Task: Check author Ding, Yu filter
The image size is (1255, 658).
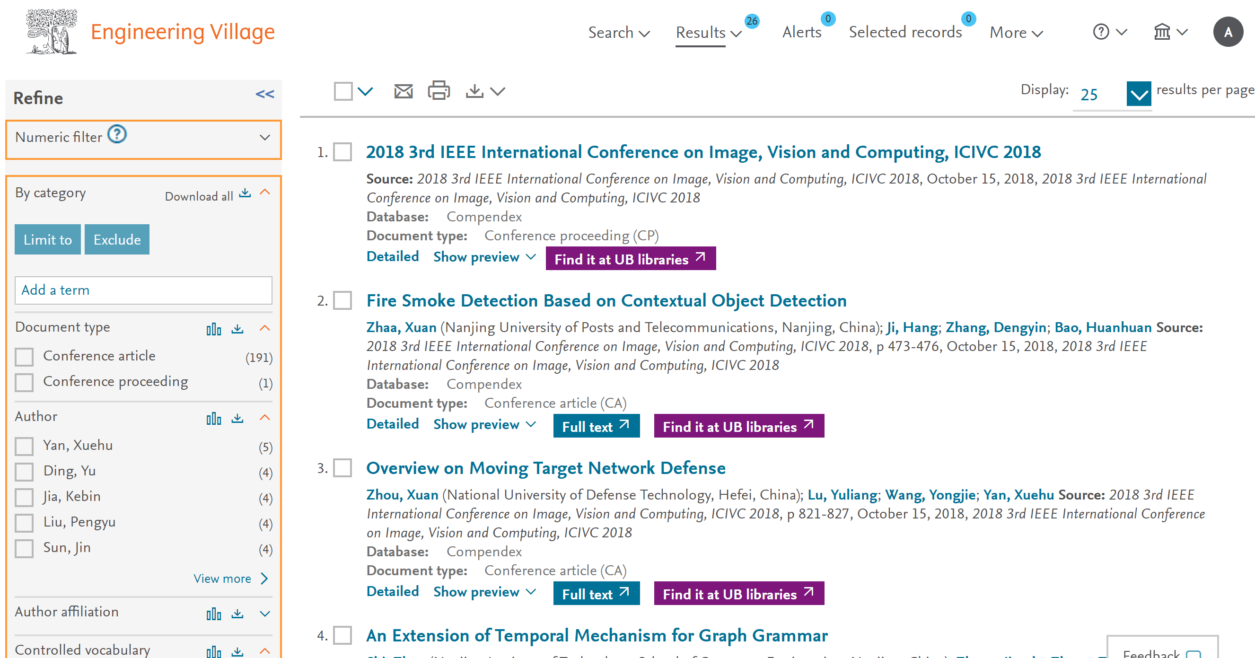Action: pyautogui.click(x=24, y=472)
